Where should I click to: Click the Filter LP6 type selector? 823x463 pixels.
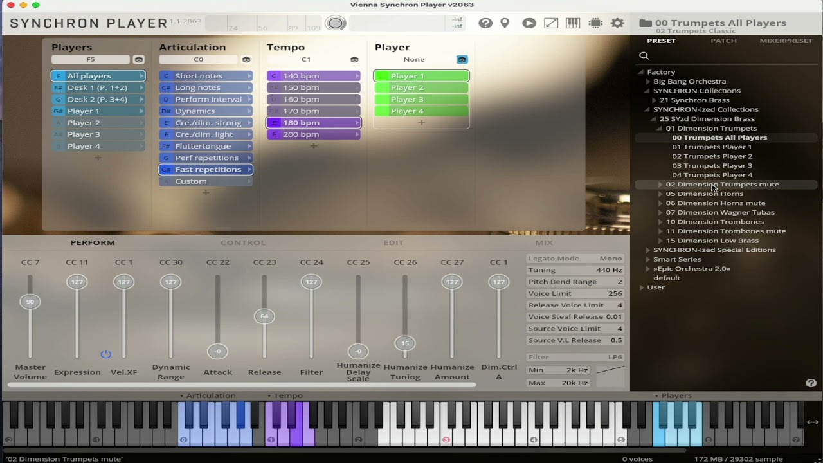click(575, 358)
